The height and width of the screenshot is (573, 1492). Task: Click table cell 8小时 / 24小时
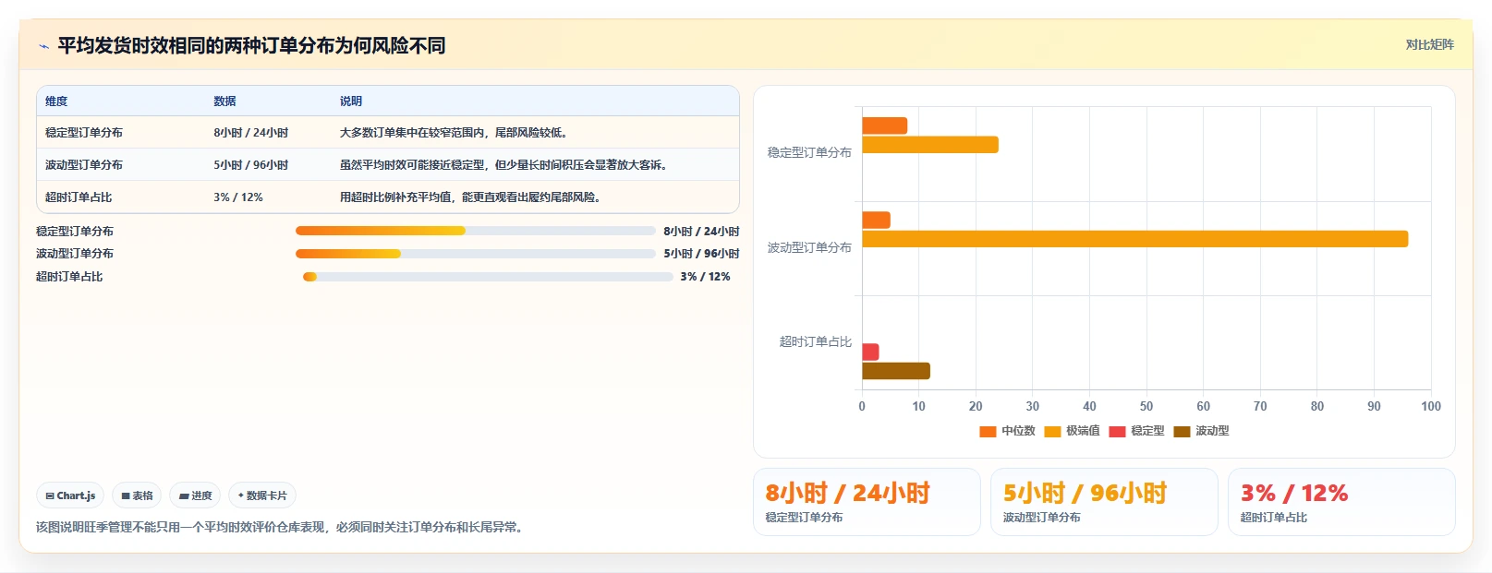[250, 133]
